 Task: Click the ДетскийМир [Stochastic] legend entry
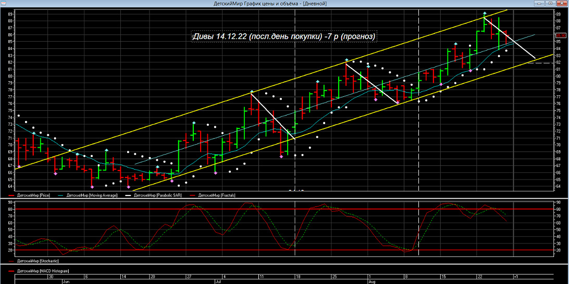tap(33, 261)
